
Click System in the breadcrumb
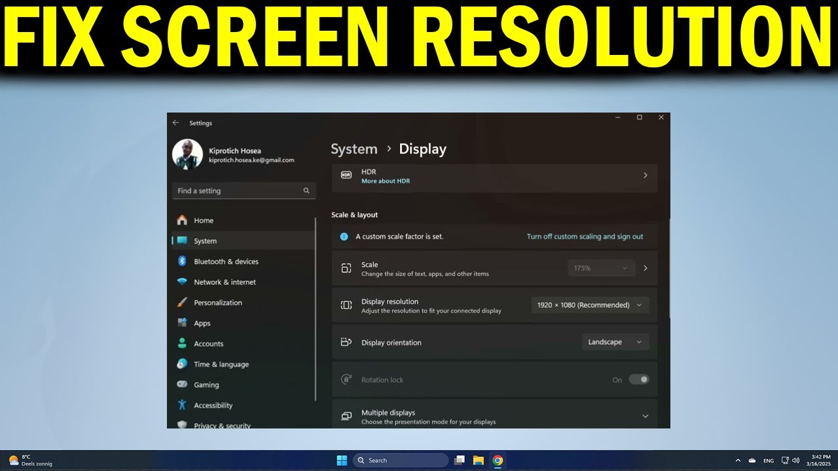[x=354, y=149]
